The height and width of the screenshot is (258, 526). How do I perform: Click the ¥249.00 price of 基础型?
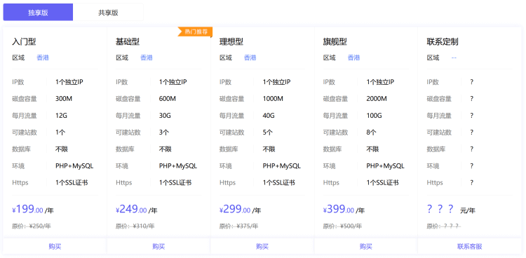[131, 210]
